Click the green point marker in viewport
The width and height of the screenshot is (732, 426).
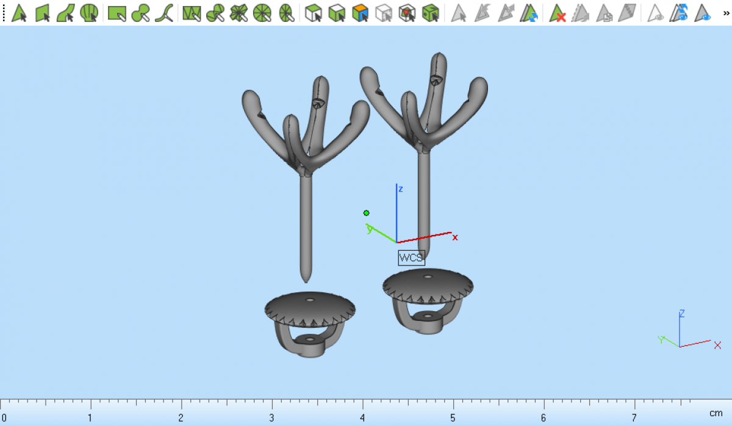point(367,213)
